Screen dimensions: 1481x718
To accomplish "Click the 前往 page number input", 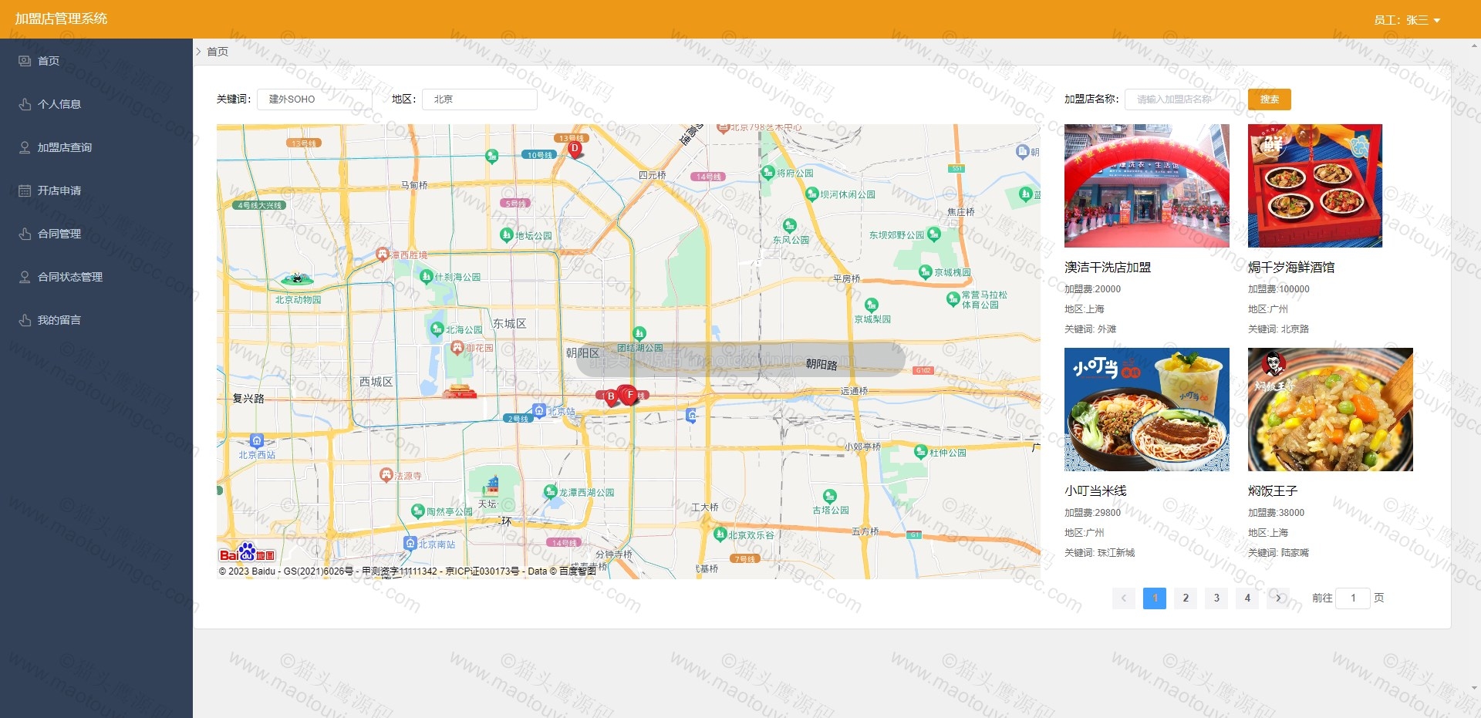I will click(x=1353, y=598).
